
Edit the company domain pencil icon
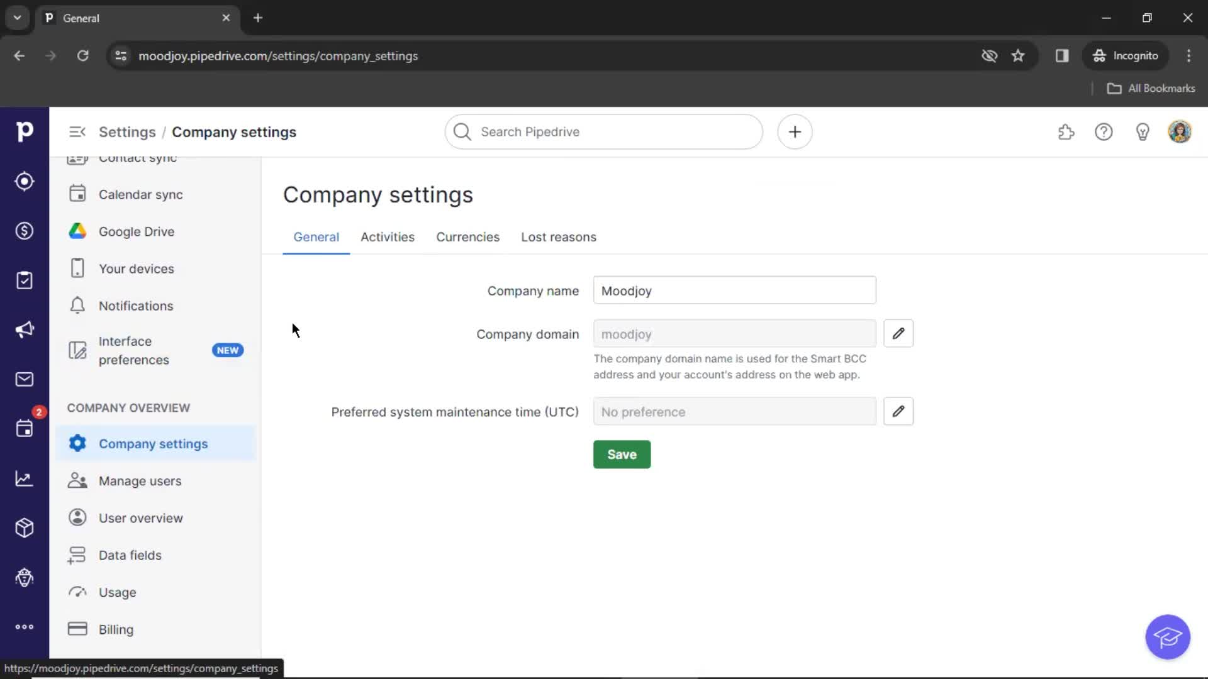(898, 333)
